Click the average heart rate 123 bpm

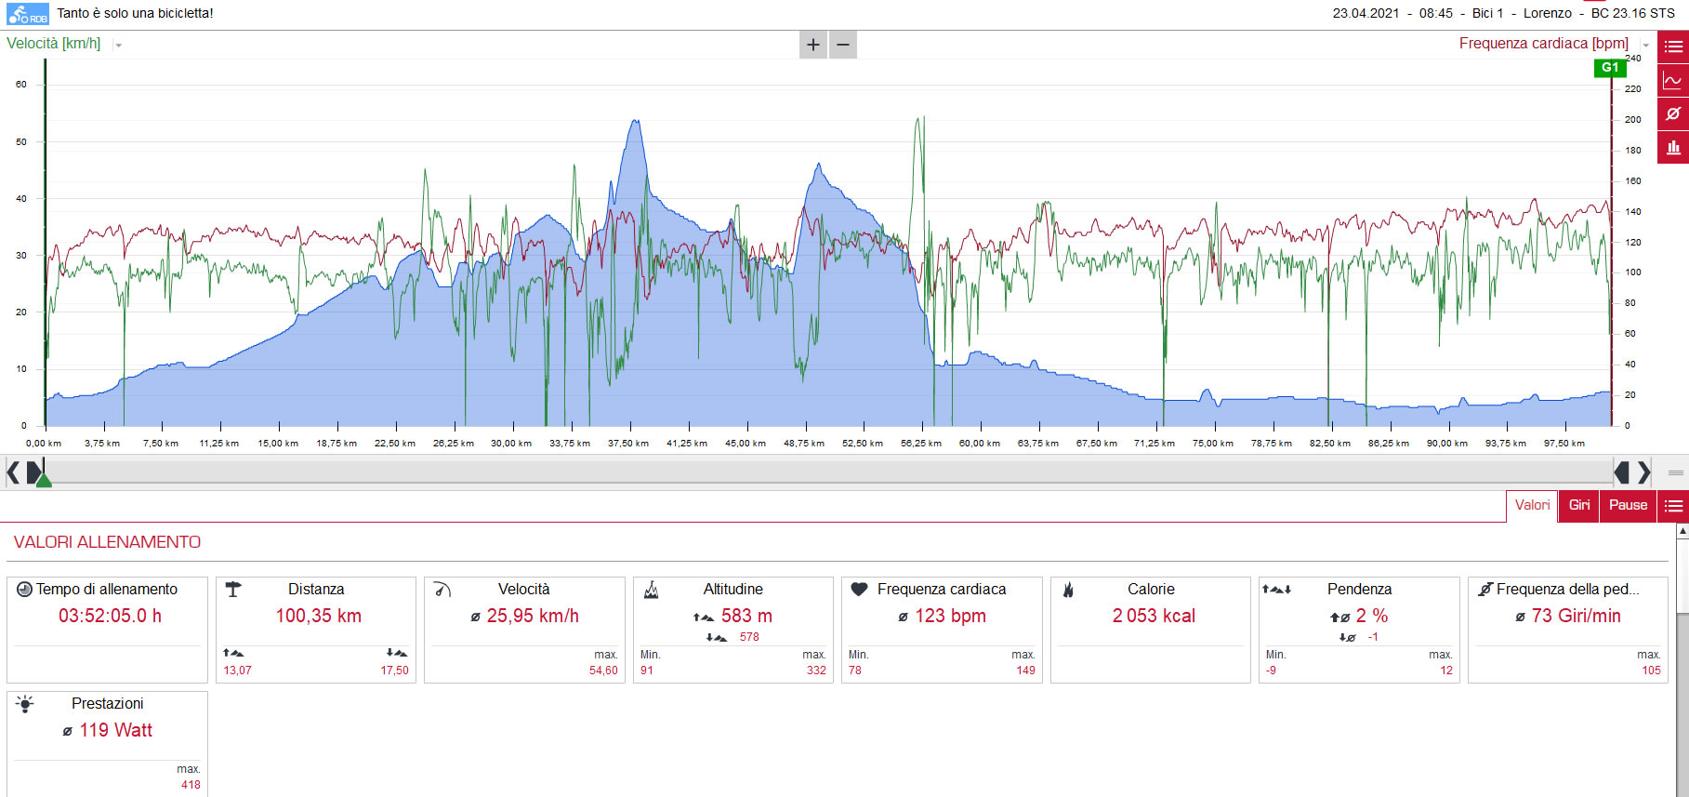(x=950, y=617)
